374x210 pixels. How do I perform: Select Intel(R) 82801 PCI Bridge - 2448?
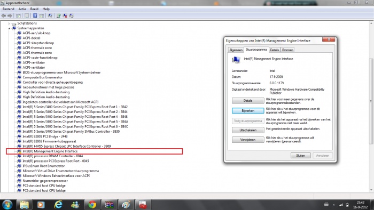(x=45, y=136)
